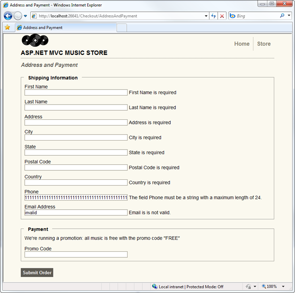Expand the zoom level dropdown arrow
This screenshot has height=293, width=295.
click(x=283, y=286)
